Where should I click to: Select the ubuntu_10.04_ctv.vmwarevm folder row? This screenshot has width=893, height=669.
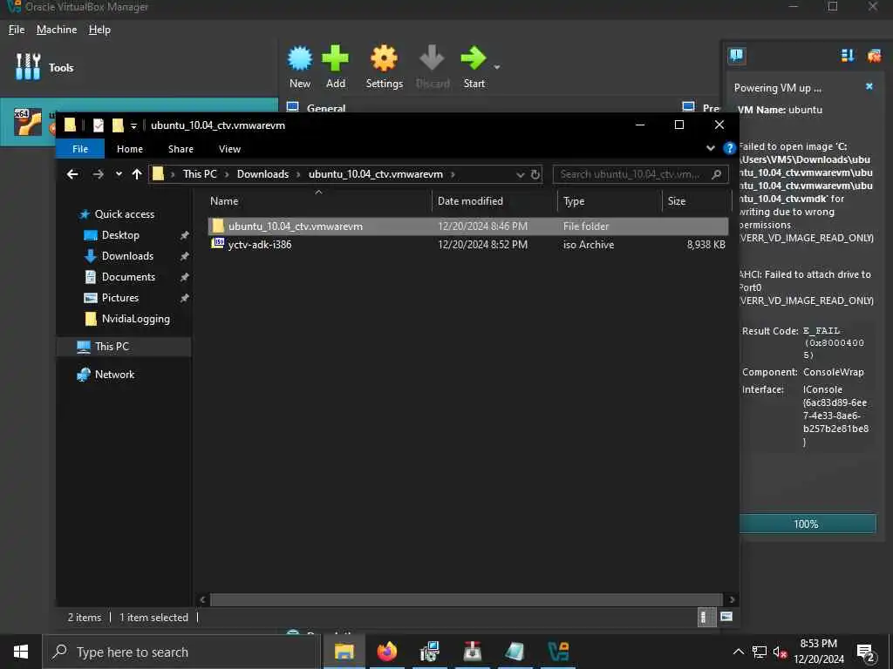click(x=467, y=226)
